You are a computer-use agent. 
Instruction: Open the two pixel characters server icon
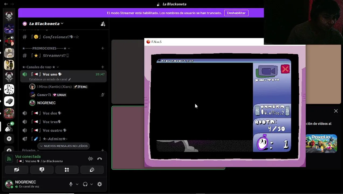click(x=9, y=65)
